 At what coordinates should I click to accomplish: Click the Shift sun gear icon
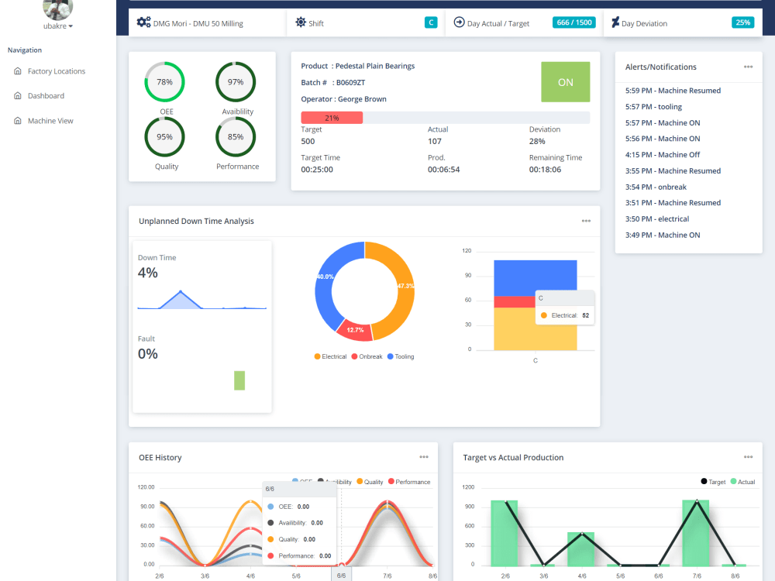(x=301, y=22)
